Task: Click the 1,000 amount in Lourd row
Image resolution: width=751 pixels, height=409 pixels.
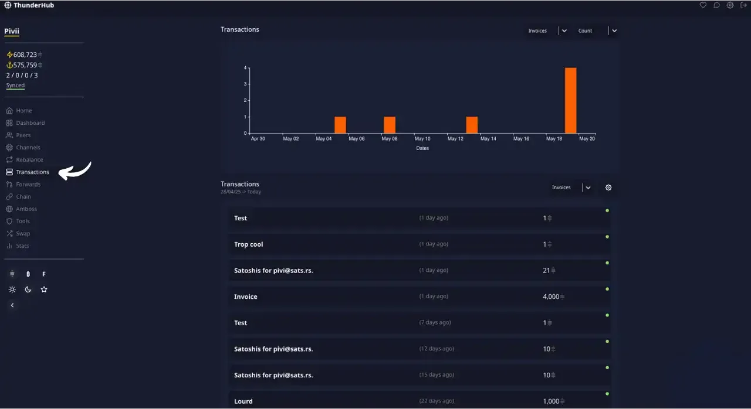Action: [553, 401]
